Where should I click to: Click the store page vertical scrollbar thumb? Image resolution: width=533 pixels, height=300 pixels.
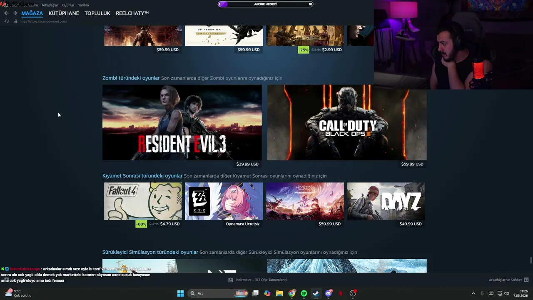coord(531,260)
